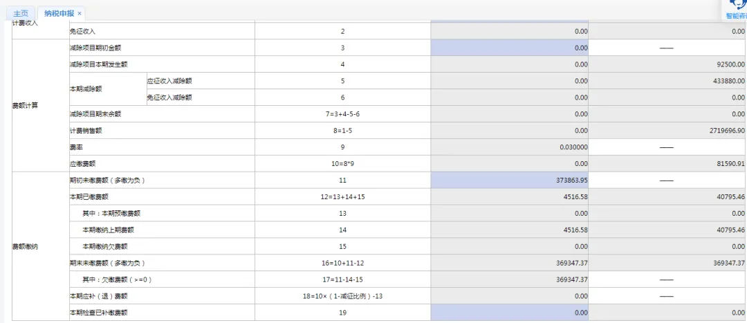The image size is (747, 323).
Task: Click the 免征收入 current-period value cell
Action: [509, 31]
